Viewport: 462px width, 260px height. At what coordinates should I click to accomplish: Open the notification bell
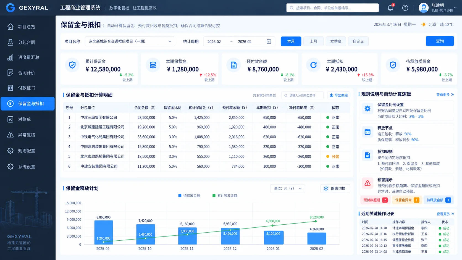click(390, 8)
